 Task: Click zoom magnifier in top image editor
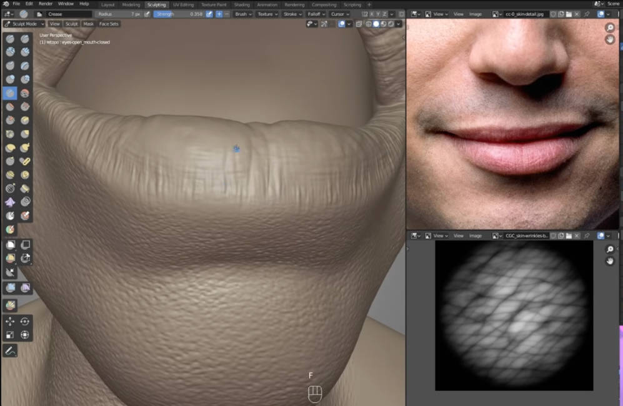610,28
